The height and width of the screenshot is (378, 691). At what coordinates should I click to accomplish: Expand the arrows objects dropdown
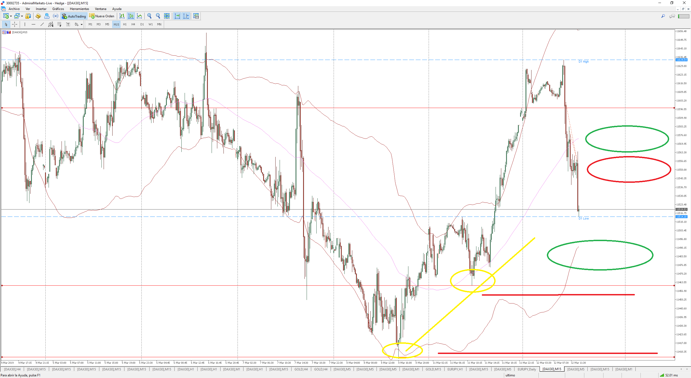(x=82, y=25)
